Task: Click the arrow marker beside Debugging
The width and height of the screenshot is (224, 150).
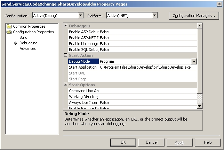Action: click(15, 43)
